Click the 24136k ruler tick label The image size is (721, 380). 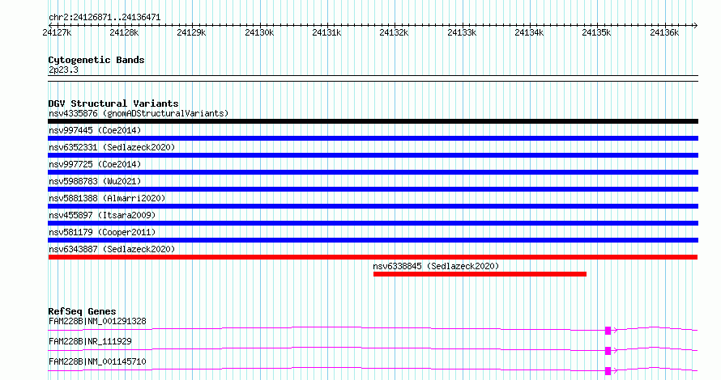pyautogui.click(x=664, y=32)
